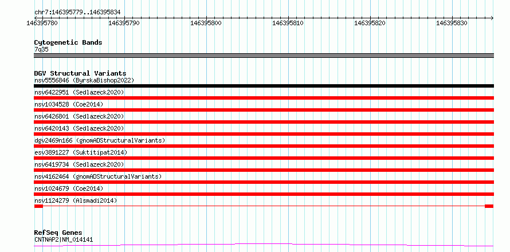Viewport: 510px width, 252px height.
Task: Select the esv3891227 (Suktitipat2014) label
Action: [x=81, y=152]
